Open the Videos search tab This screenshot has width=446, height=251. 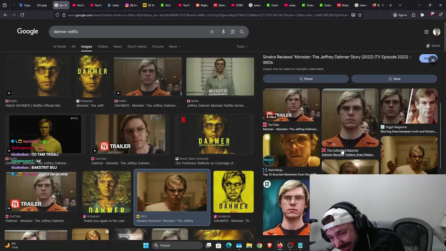pyautogui.click(x=102, y=46)
